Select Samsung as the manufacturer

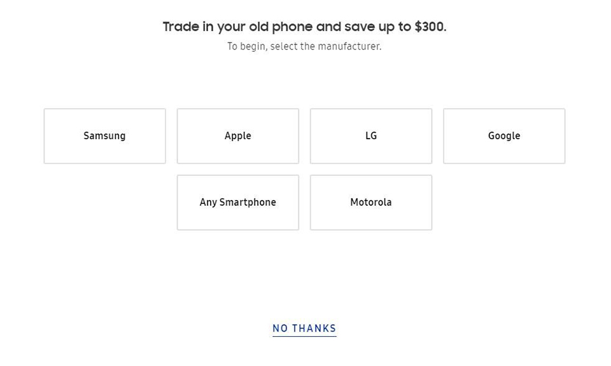click(x=104, y=136)
